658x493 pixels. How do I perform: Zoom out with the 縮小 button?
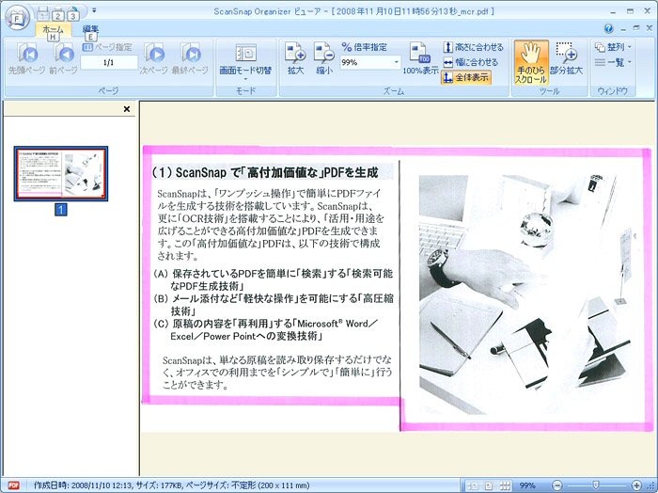point(324,58)
